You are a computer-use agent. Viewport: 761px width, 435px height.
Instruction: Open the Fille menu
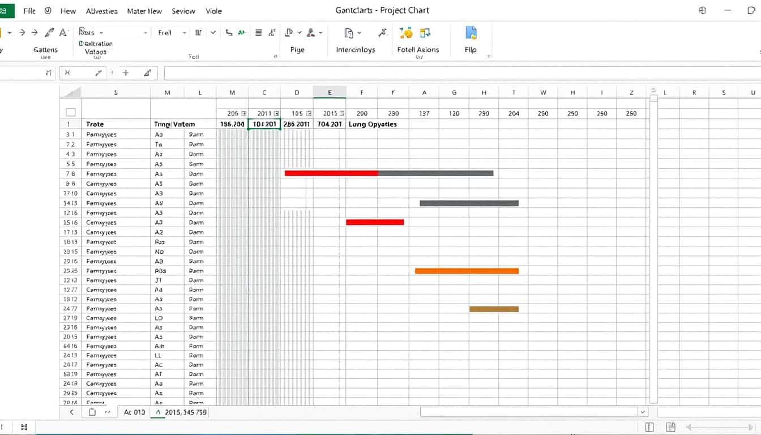point(29,11)
